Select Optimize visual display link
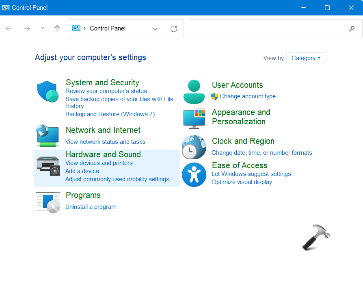 pos(242,182)
